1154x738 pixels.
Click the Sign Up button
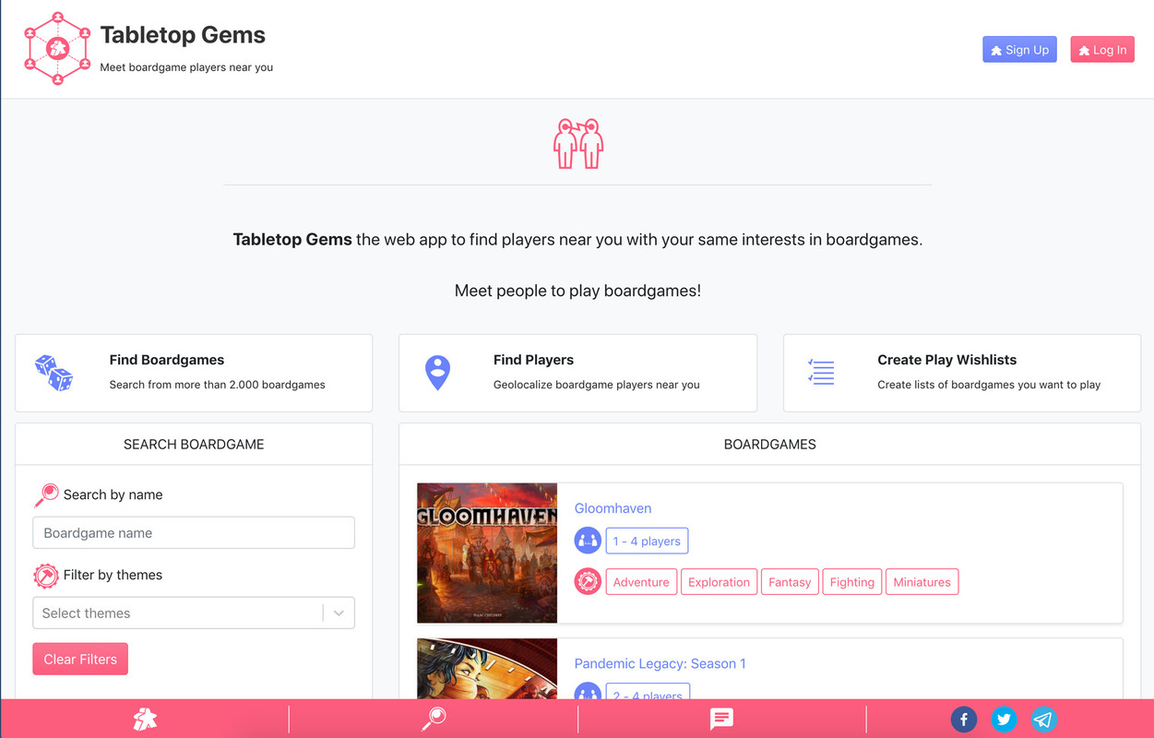[x=1019, y=50]
